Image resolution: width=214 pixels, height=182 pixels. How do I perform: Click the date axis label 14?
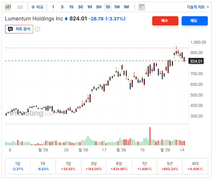182,150
